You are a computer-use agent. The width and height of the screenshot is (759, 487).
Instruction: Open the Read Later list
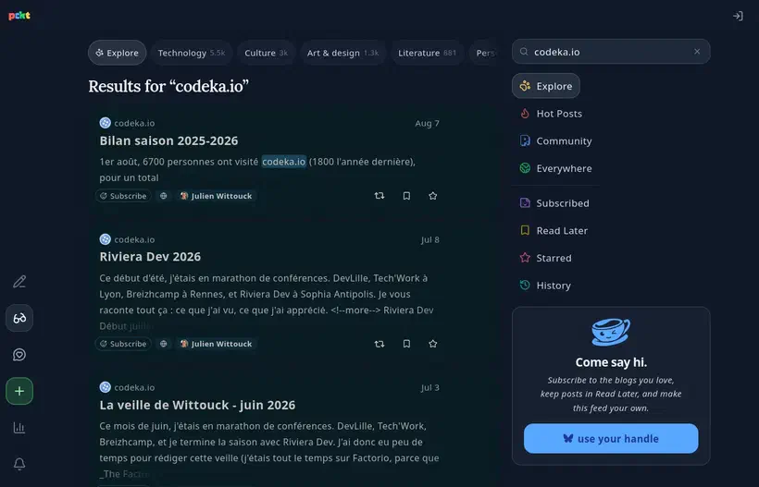click(x=554, y=230)
